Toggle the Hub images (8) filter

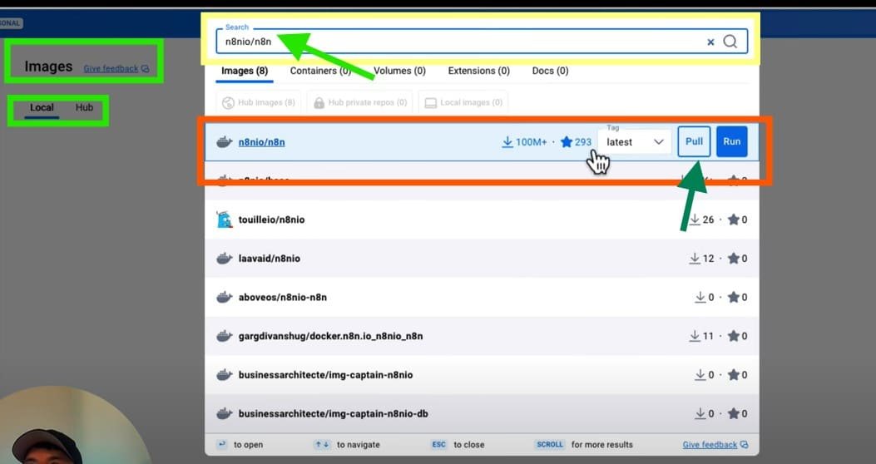point(259,103)
